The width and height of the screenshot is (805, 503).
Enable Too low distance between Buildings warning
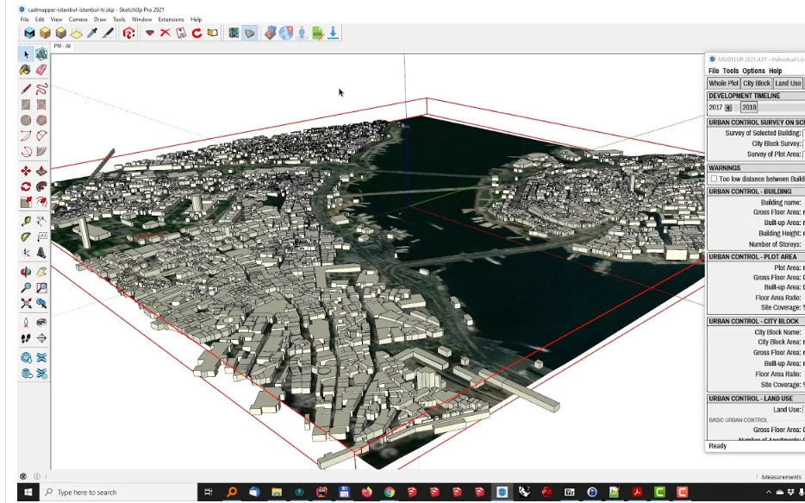[713, 179]
